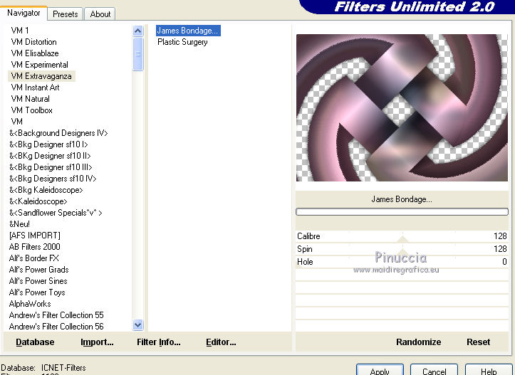The image size is (515, 375).
Task: Open the Presets tab
Action: click(x=65, y=14)
